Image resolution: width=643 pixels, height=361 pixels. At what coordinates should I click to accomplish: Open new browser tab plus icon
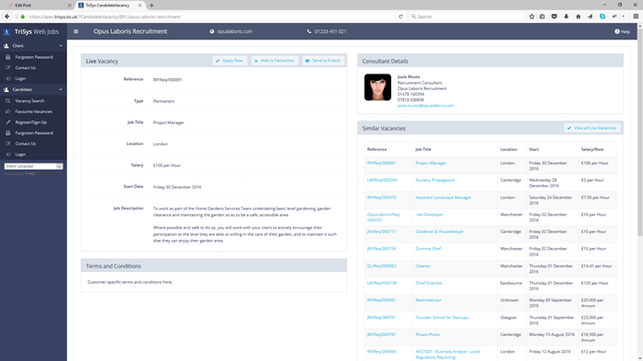coord(152,6)
